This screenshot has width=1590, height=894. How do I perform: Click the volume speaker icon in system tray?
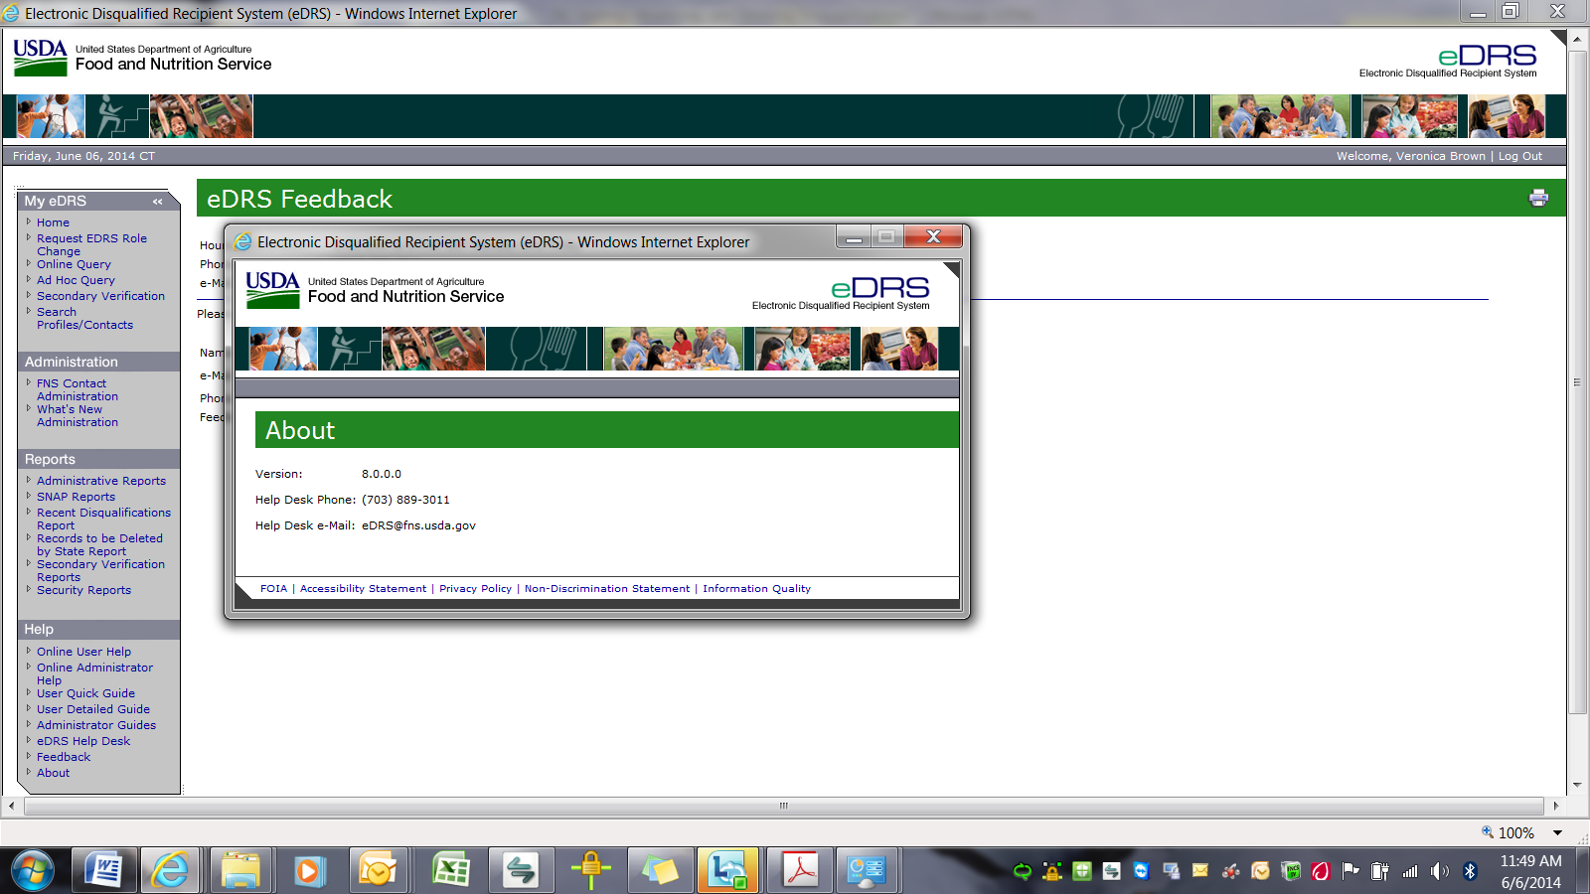tap(1440, 871)
